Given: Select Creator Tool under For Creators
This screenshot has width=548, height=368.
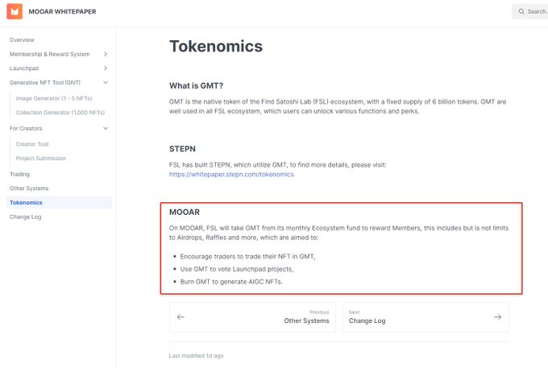Looking at the screenshot, I should click(x=32, y=144).
